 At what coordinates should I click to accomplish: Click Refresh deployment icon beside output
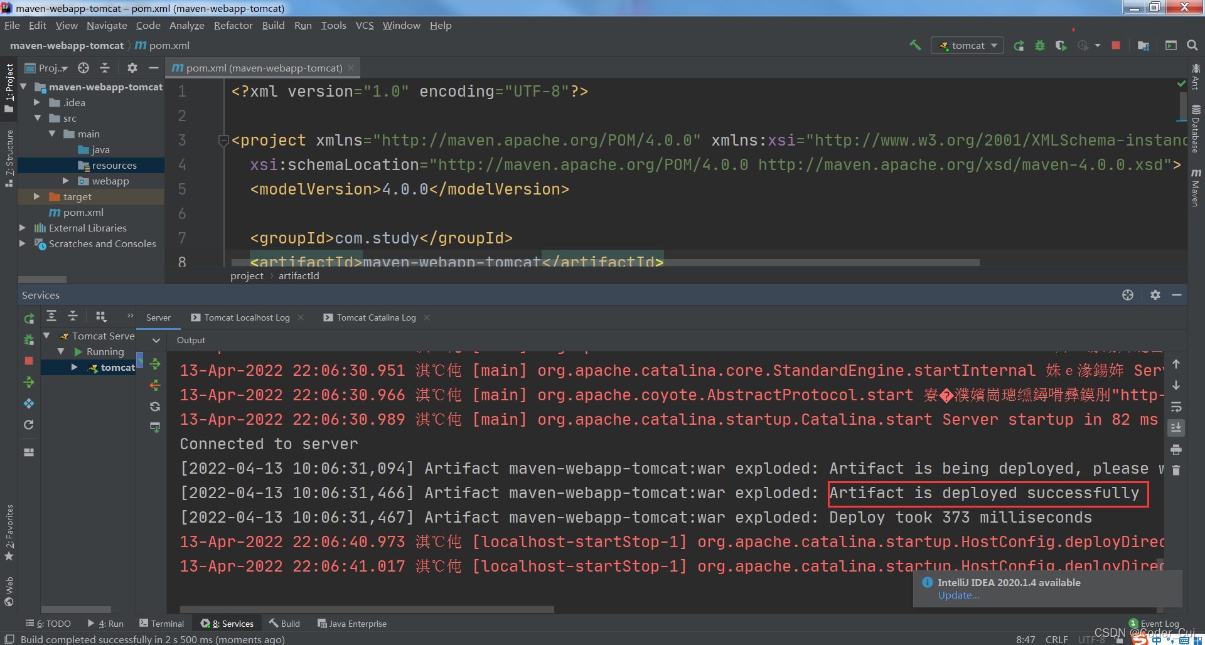pos(155,407)
